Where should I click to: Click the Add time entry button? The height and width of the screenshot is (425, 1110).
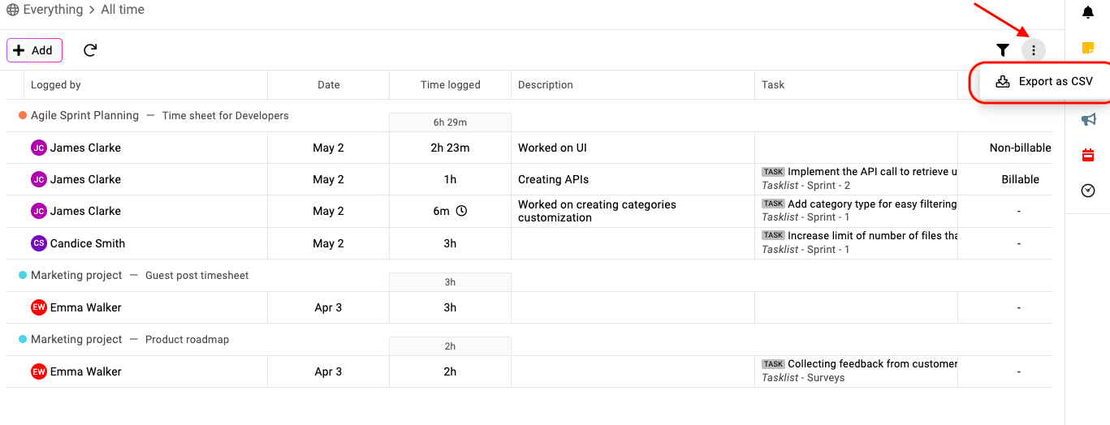[34, 50]
